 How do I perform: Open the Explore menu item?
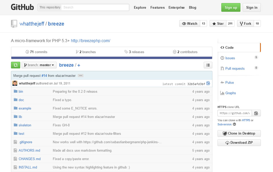pos(140,7)
